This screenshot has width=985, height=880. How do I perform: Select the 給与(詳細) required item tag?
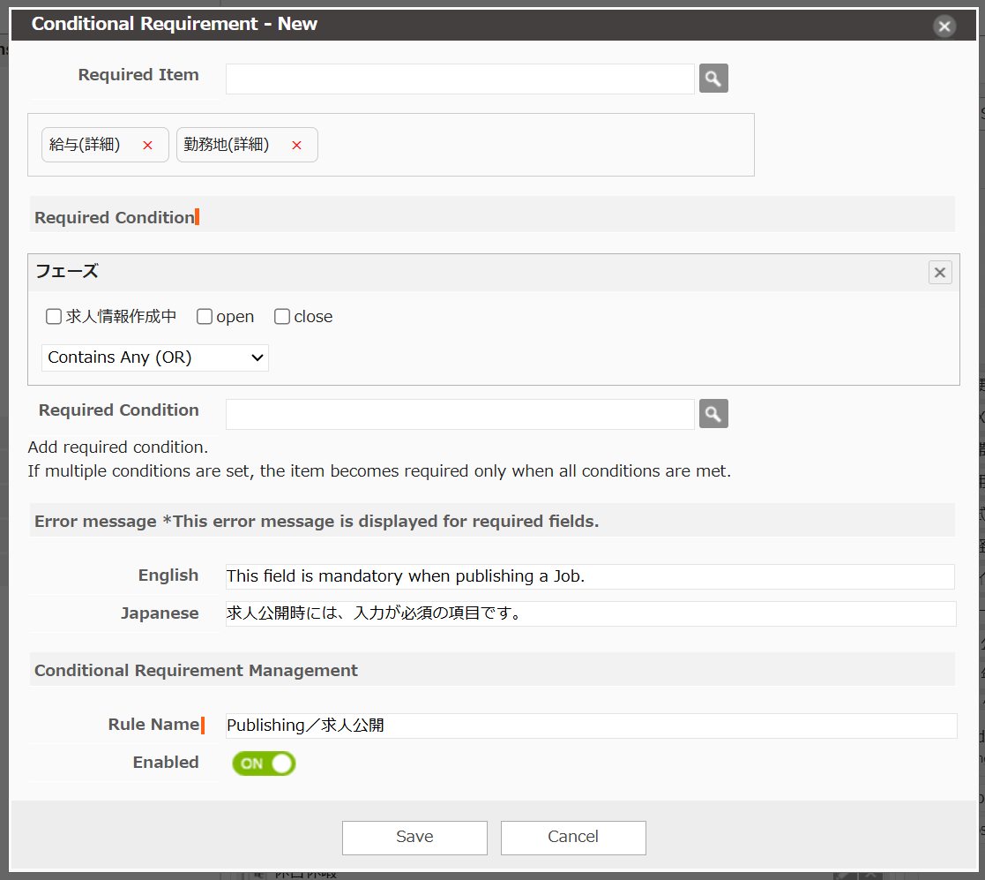pos(86,146)
